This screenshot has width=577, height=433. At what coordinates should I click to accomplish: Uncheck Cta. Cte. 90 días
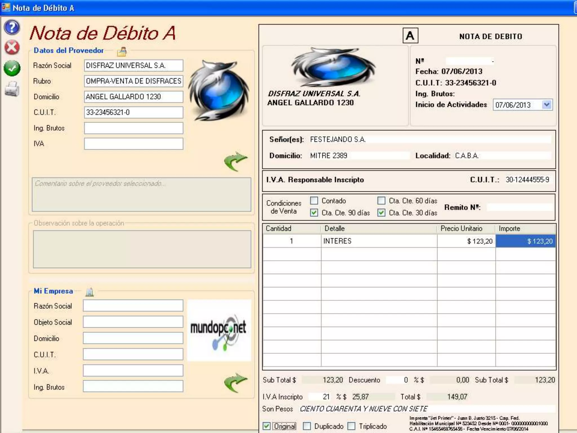coord(314,213)
